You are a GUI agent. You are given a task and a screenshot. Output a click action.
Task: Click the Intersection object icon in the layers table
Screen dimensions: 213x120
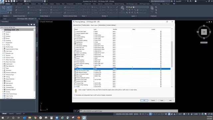(75, 44)
